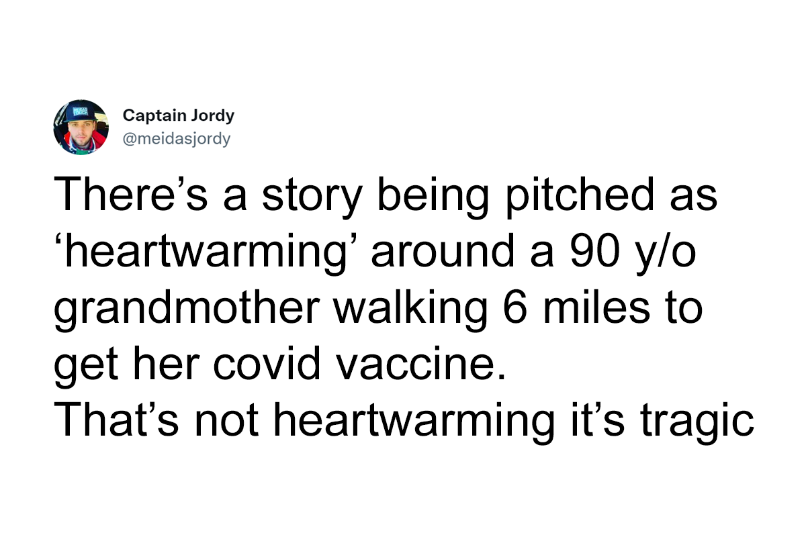Open Captain Jordy's profile picture
Screen dimensions: 806x537
click(x=81, y=128)
